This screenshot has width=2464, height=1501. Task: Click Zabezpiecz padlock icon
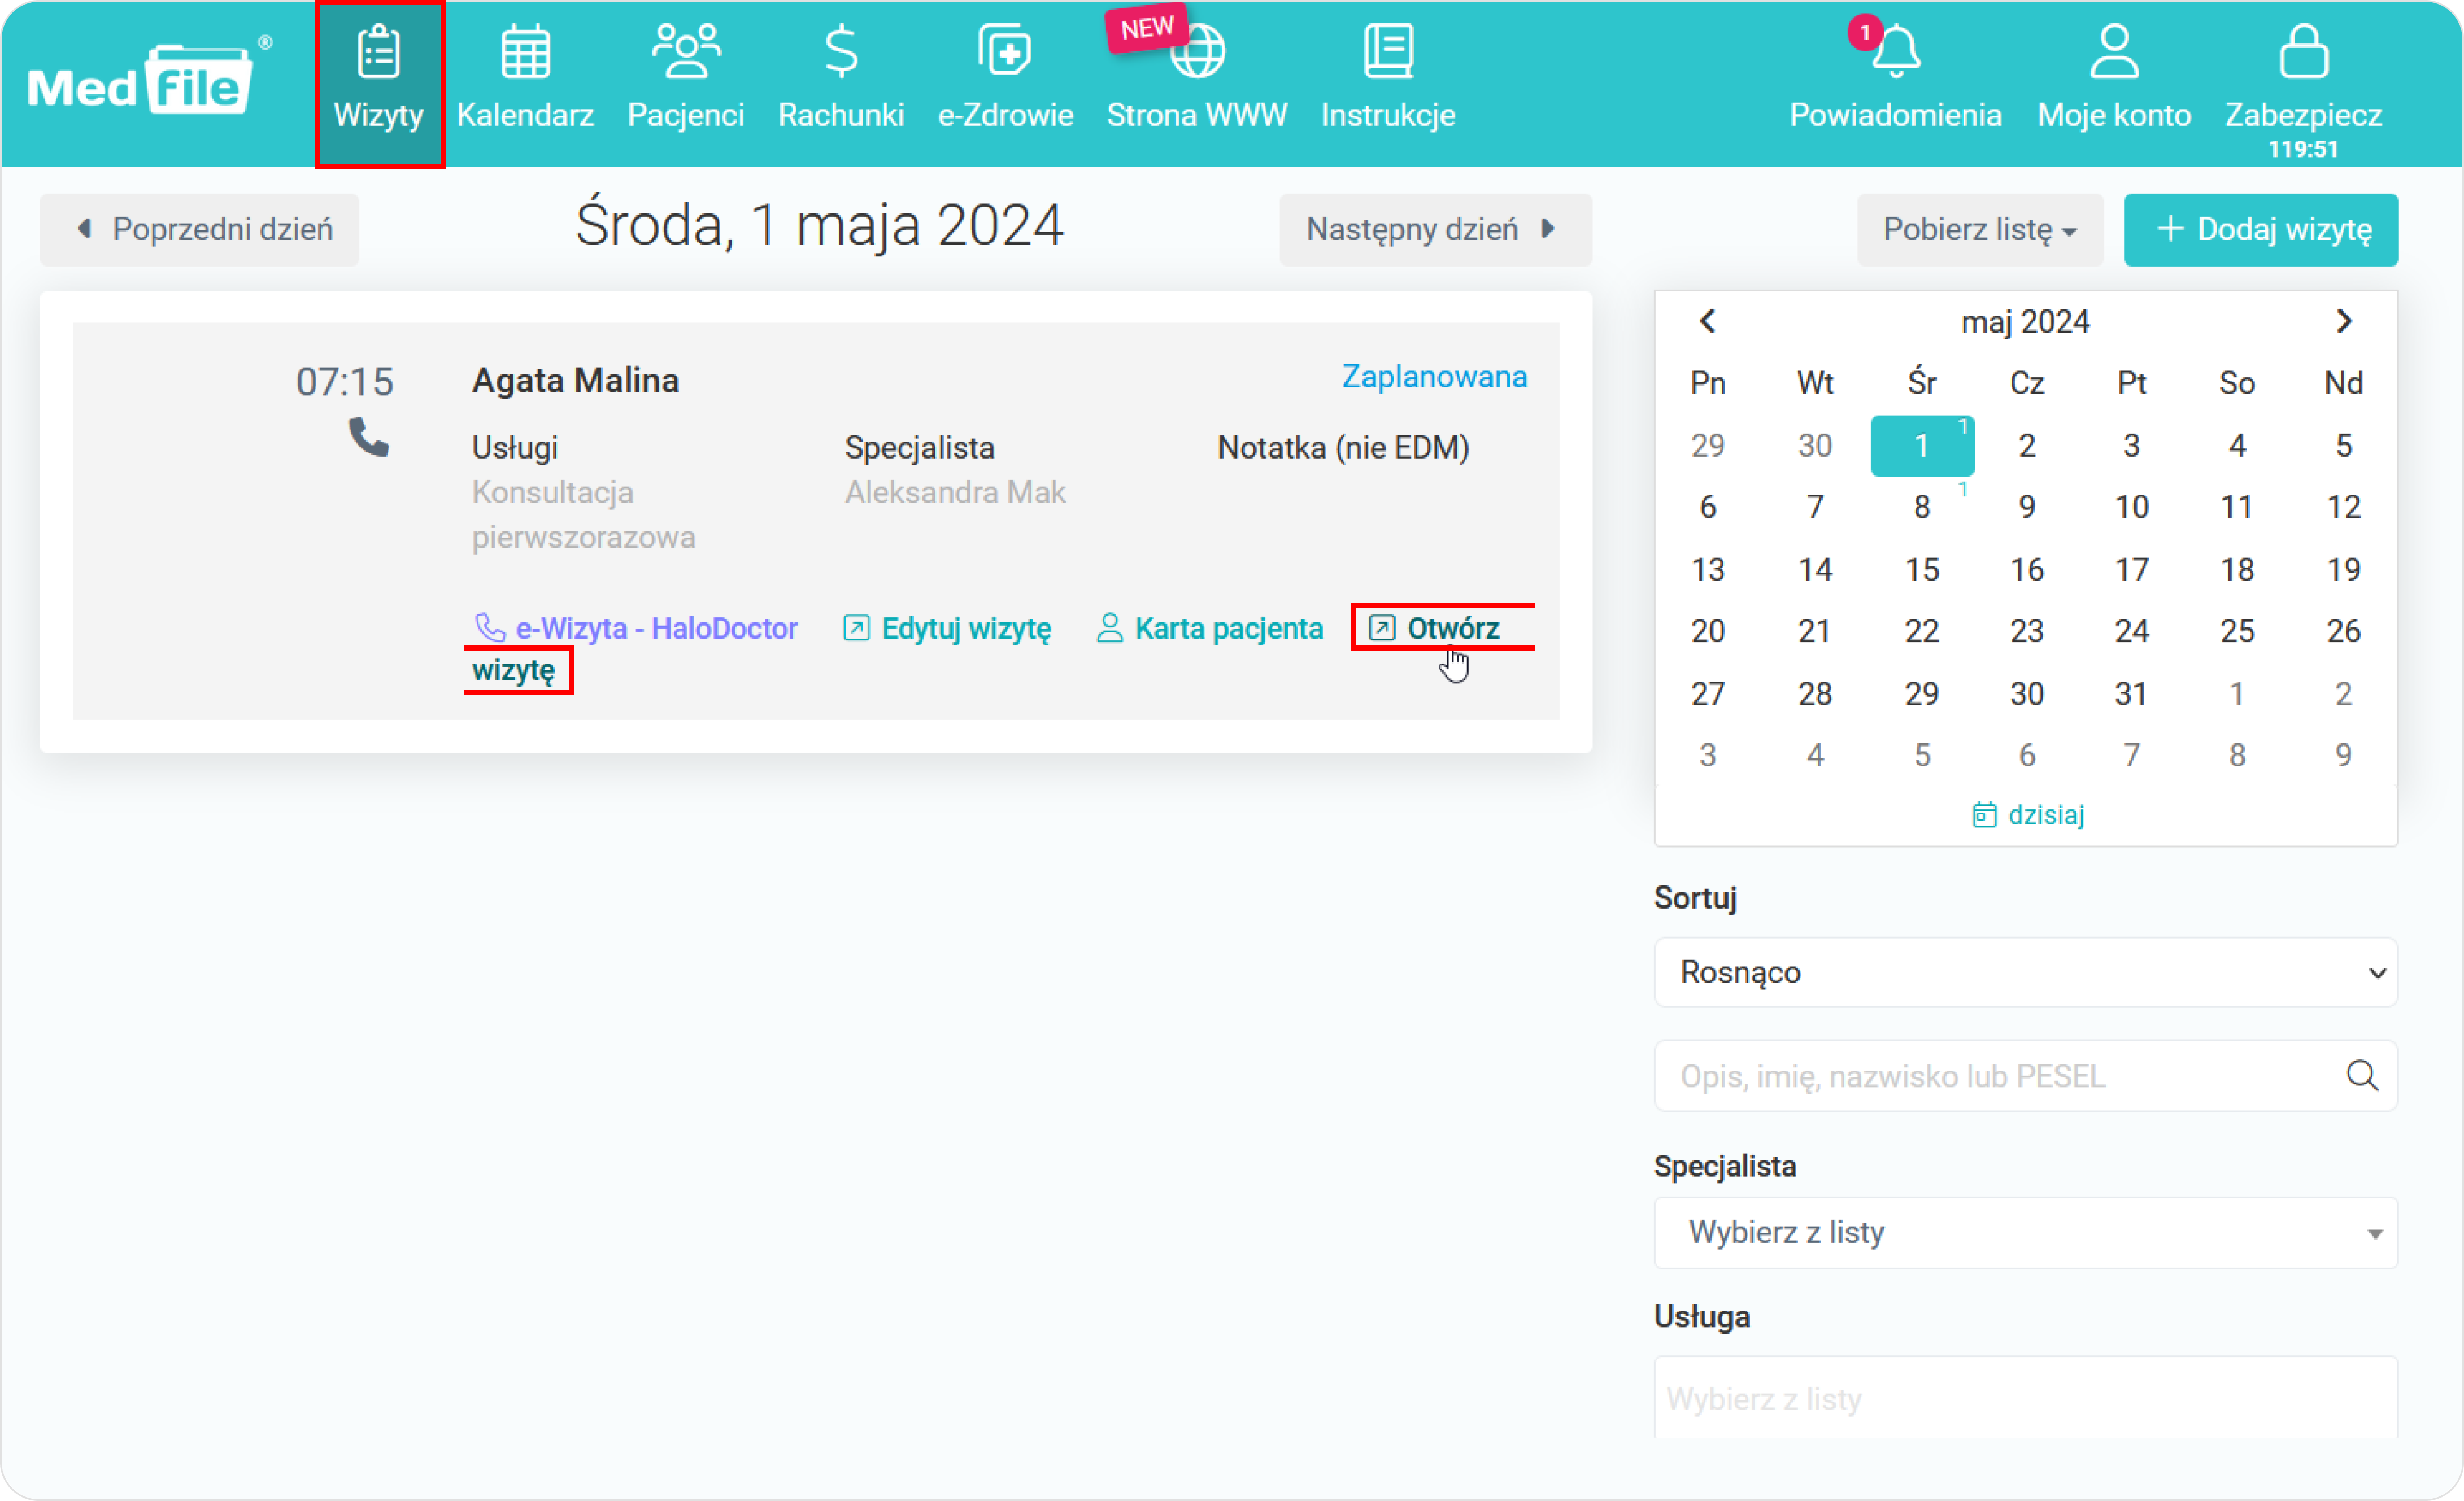coord(2303,50)
